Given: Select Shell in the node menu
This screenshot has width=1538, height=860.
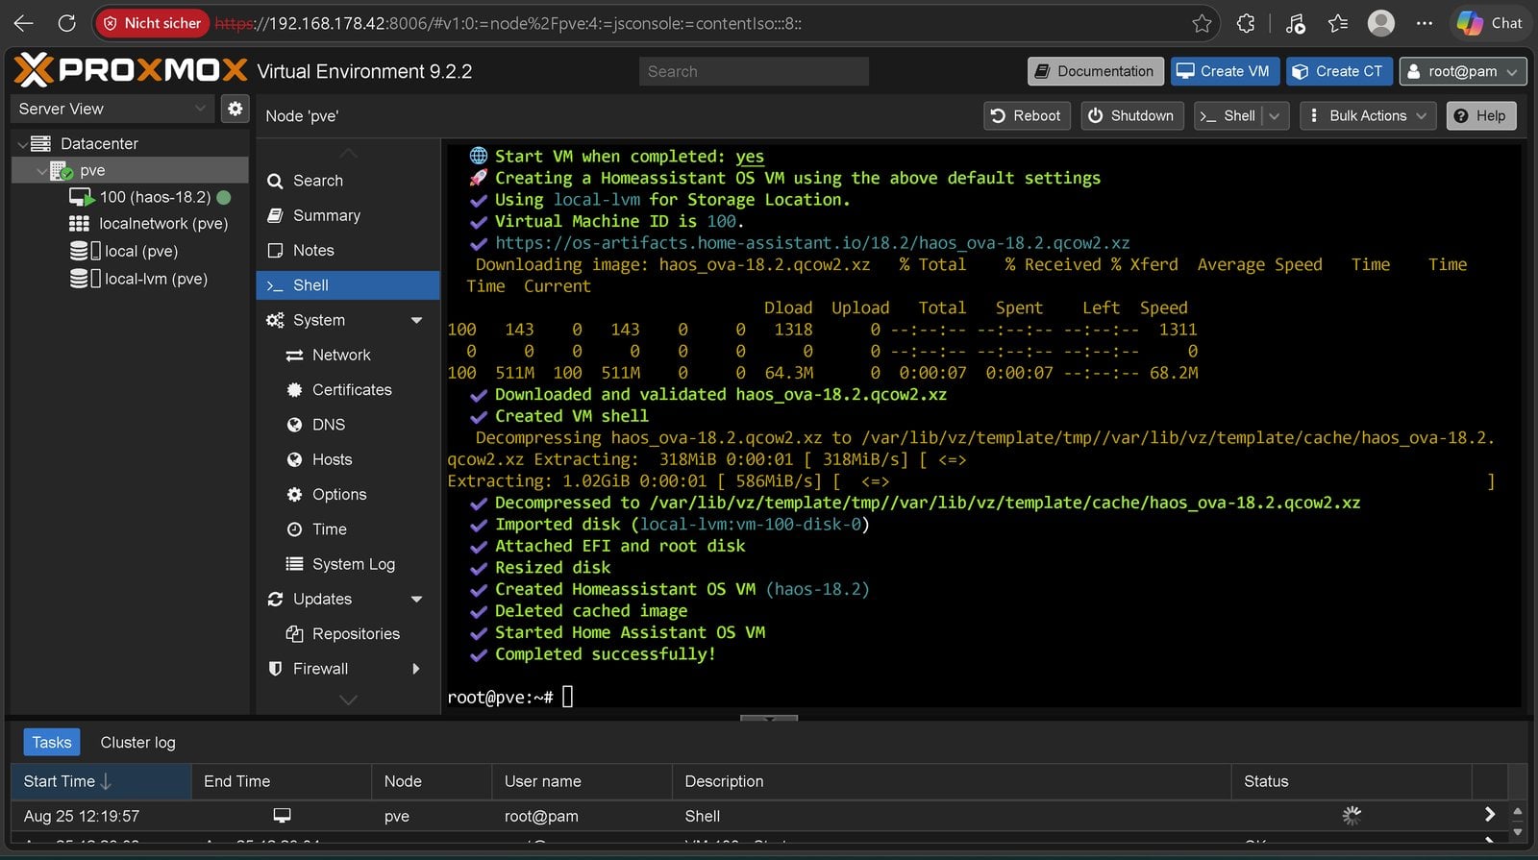Looking at the screenshot, I should pyautogui.click(x=348, y=285).
